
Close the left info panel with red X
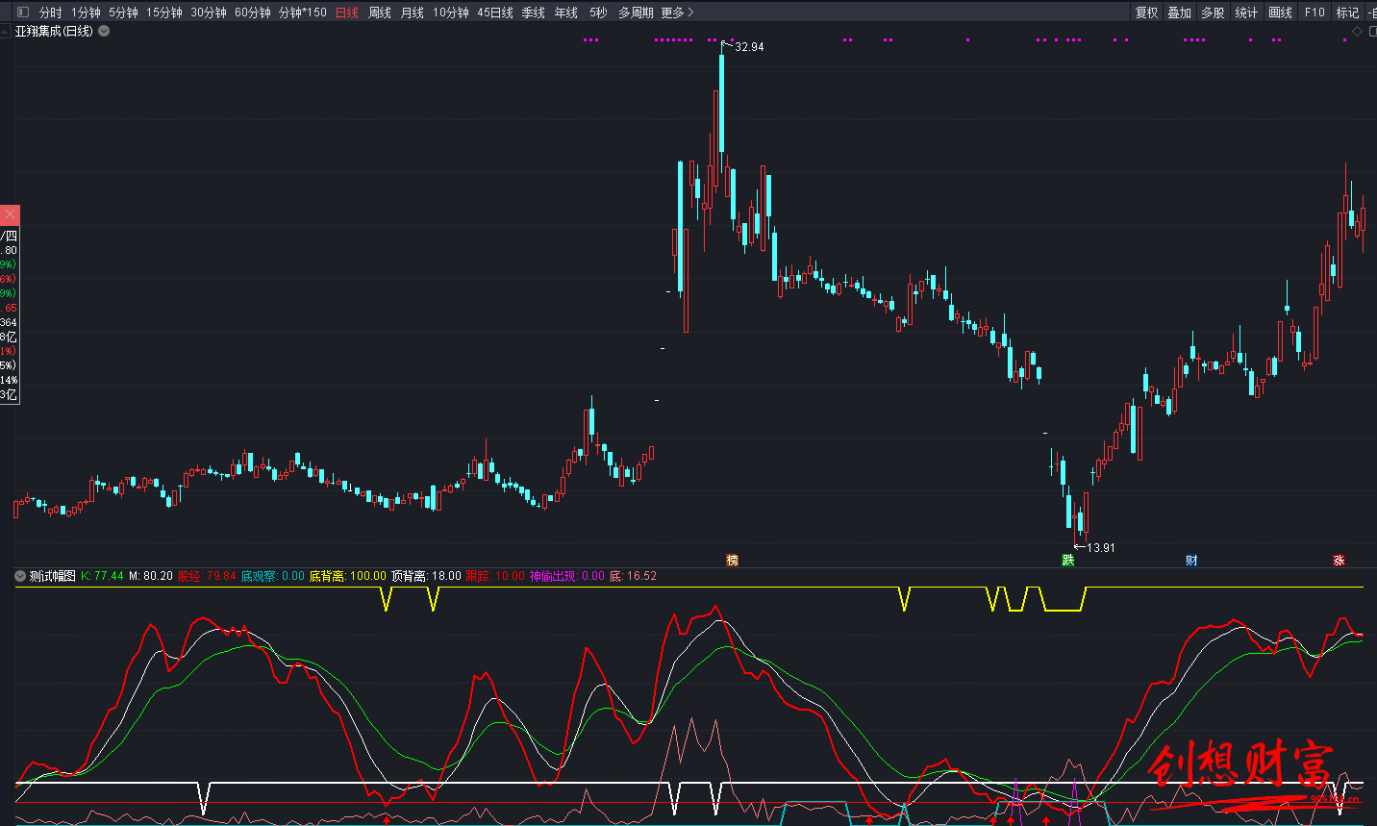tap(10, 215)
